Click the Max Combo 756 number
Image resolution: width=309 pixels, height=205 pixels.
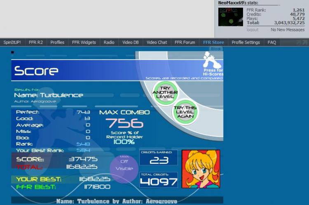[x=124, y=123]
